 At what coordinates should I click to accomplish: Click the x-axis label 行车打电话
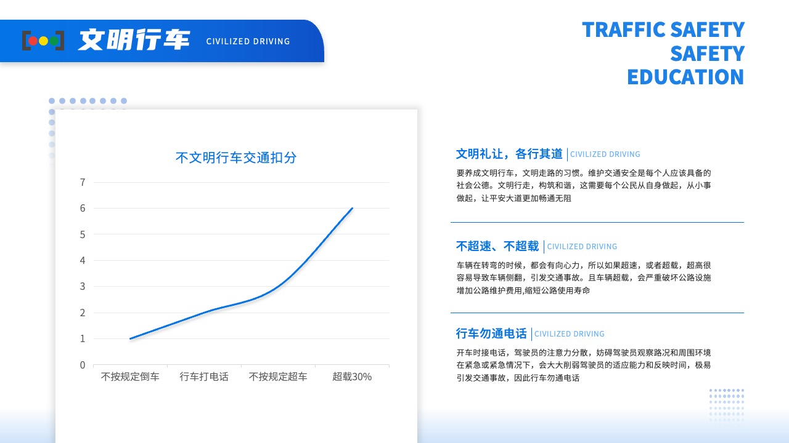tap(204, 377)
